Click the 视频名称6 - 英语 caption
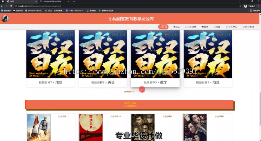 103,82
